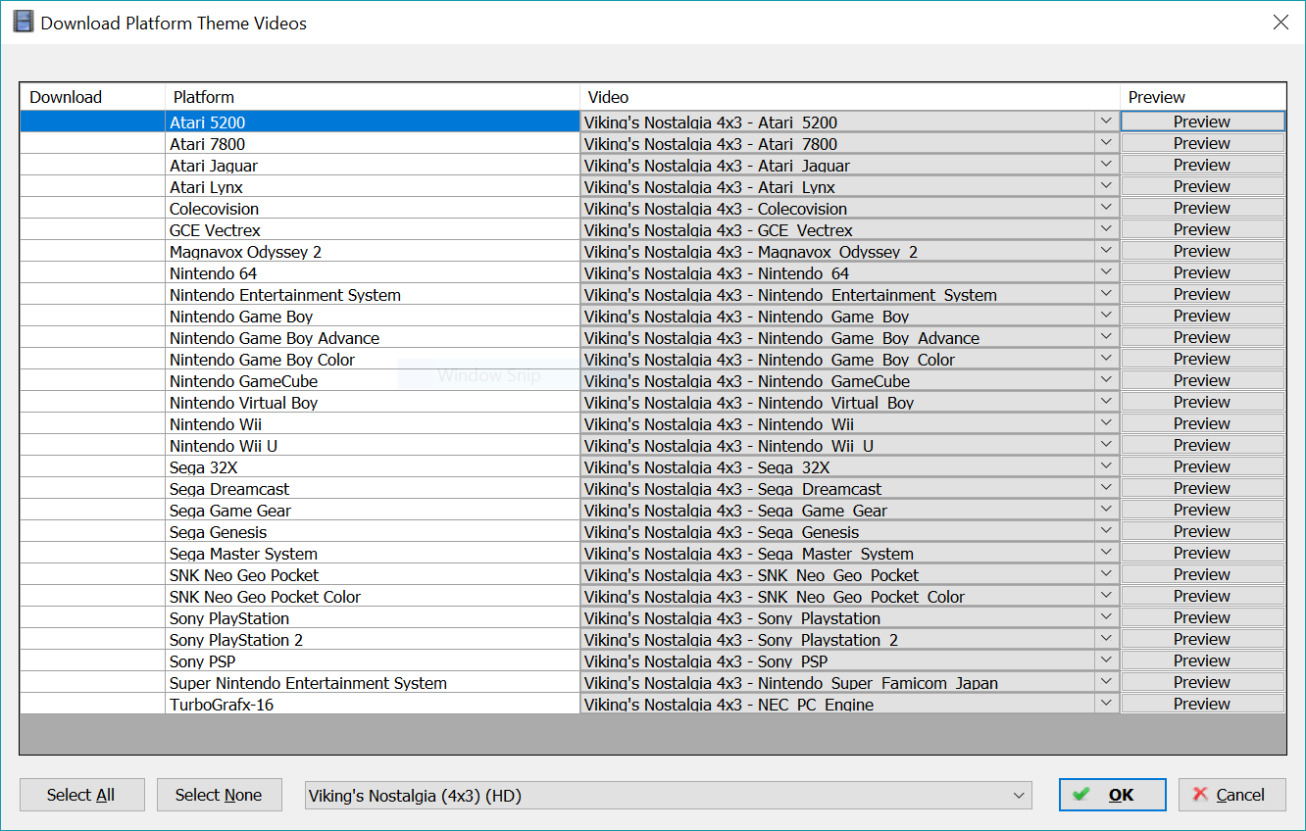The width and height of the screenshot is (1306, 831).
Task: Click Select None button
Action: pyautogui.click(x=219, y=795)
